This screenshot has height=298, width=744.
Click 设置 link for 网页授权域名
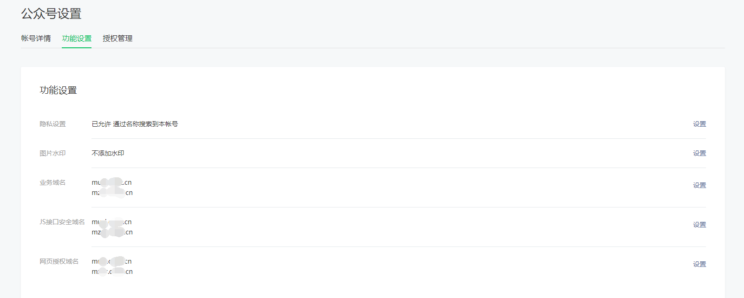[x=699, y=264]
